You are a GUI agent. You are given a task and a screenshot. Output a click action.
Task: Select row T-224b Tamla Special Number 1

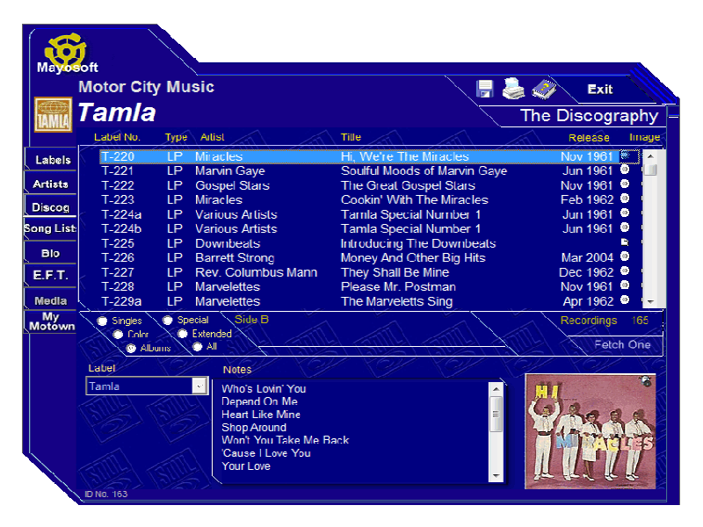[359, 228]
